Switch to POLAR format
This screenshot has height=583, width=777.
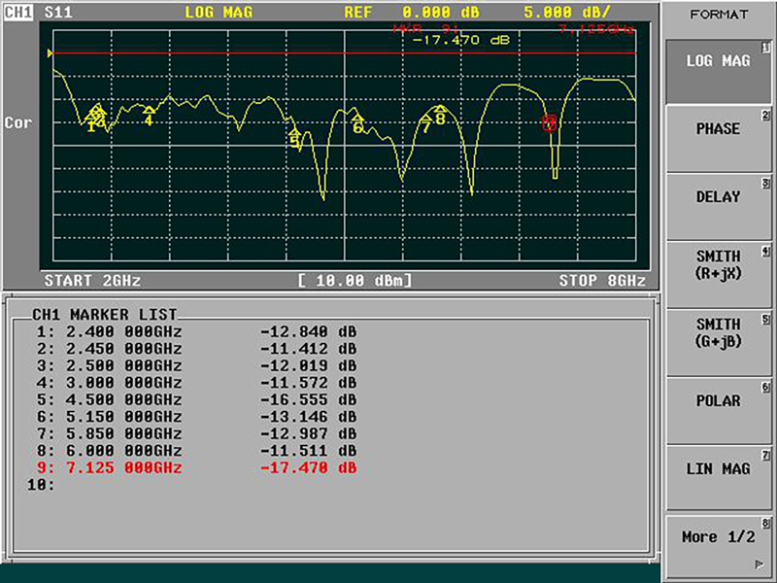coord(718,411)
